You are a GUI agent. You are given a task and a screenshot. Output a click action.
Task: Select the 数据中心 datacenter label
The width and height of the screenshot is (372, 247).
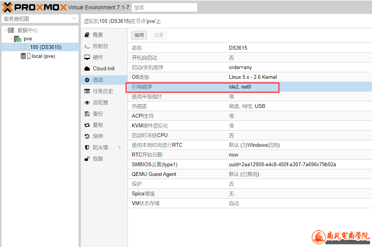pos(28,30)
